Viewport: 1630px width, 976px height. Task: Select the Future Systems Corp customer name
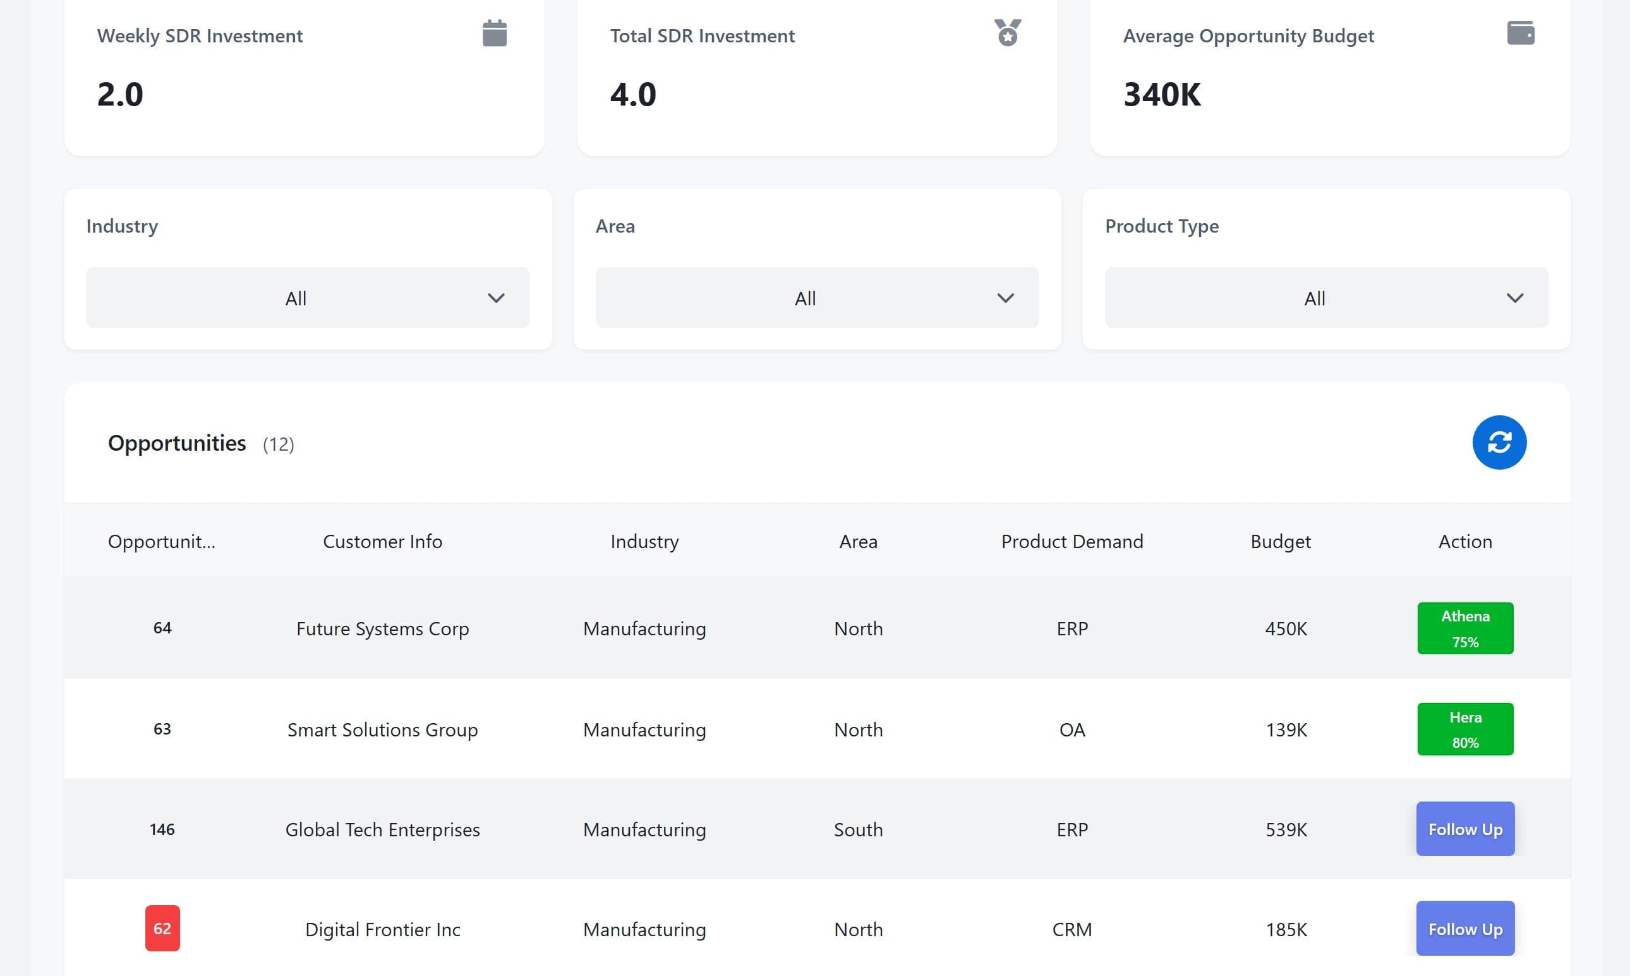[382, 629]
